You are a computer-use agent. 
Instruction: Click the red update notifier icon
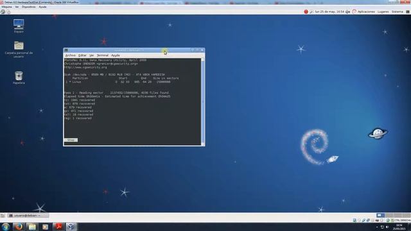tap(306, 12)
